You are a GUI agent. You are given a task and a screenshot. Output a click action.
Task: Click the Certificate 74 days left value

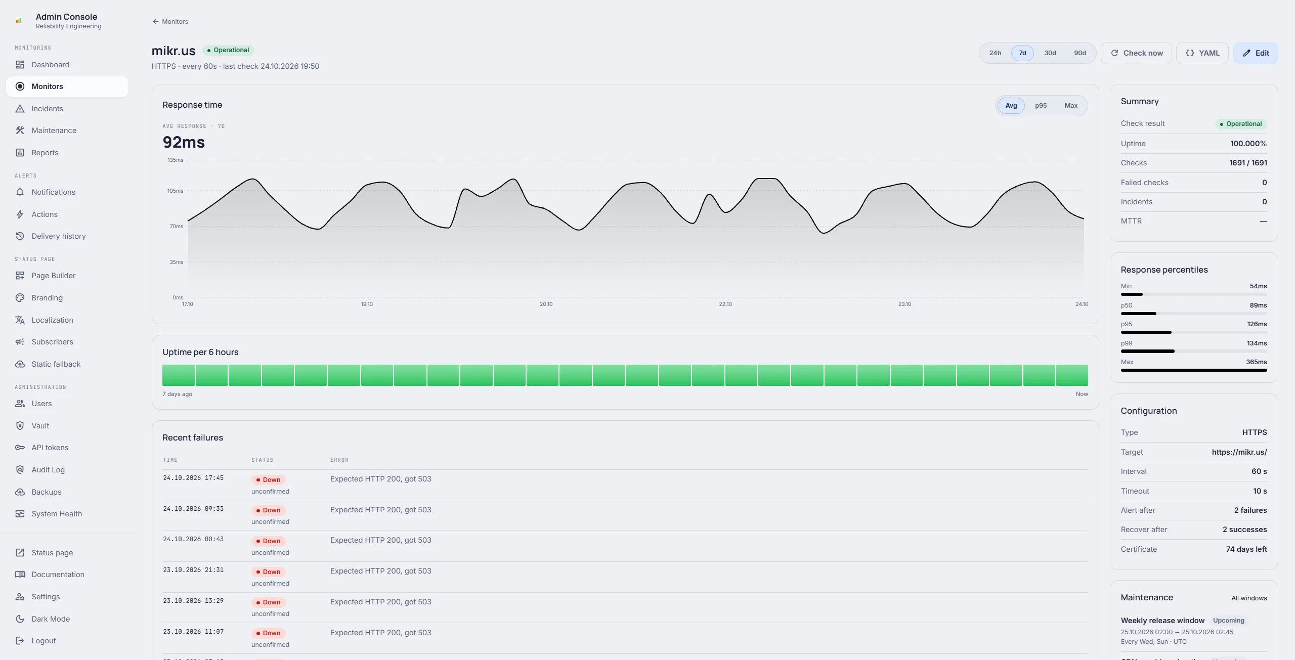click(x=1246, y=549)
